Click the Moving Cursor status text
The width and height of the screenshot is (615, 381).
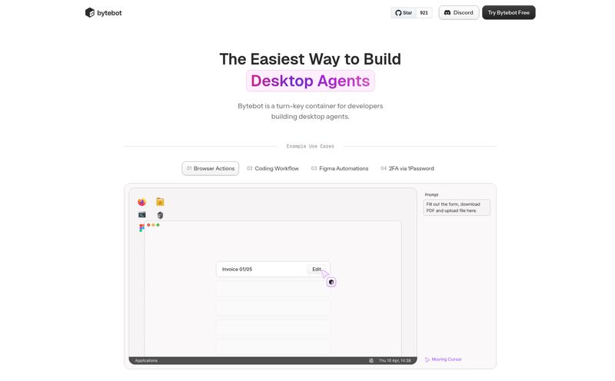447,359
